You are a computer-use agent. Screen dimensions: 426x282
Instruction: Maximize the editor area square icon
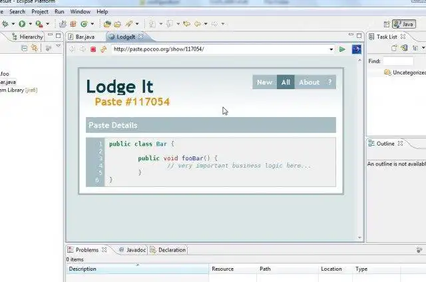coord(359,35)
